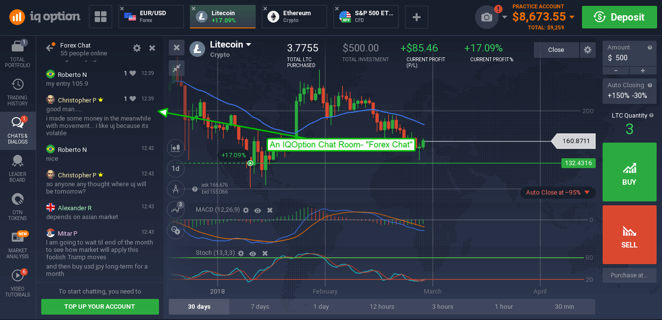
Task: Click the Amount help question mark
Action: coord(650,48)
